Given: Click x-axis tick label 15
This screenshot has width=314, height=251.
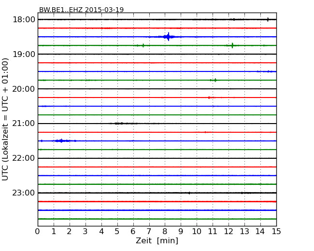Looking at the screenshot, I should point(276,232).
